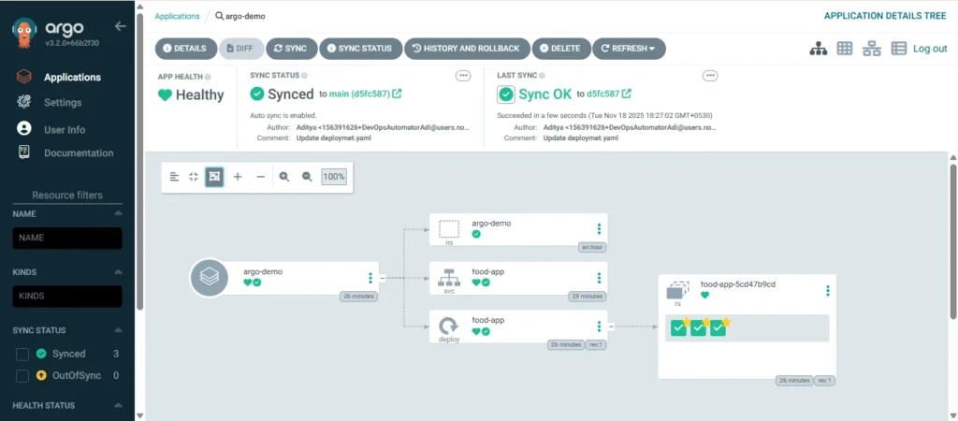Open the network view icon

pyautogui.click(x=871, y=49)
